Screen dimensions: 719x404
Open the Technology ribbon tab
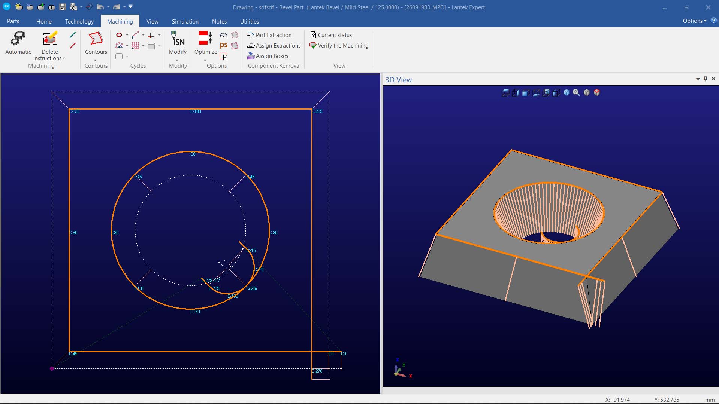click(79, 21)
